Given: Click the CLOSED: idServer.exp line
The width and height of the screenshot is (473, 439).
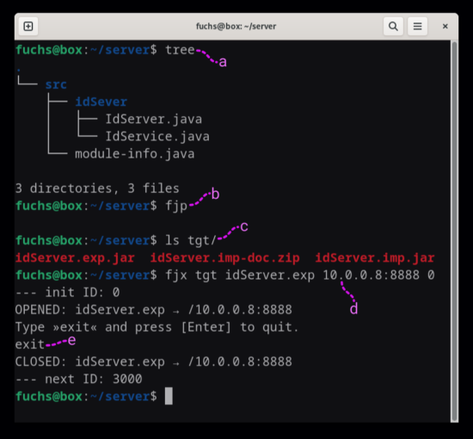Looking at the screenshot, I should click(154, 362).
